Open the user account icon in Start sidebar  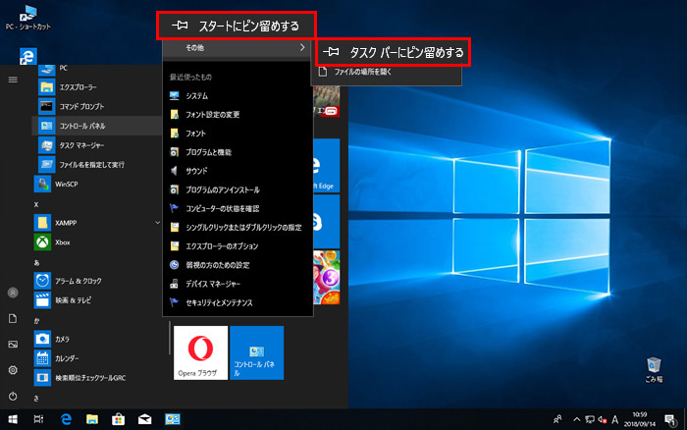pos(13,293)
